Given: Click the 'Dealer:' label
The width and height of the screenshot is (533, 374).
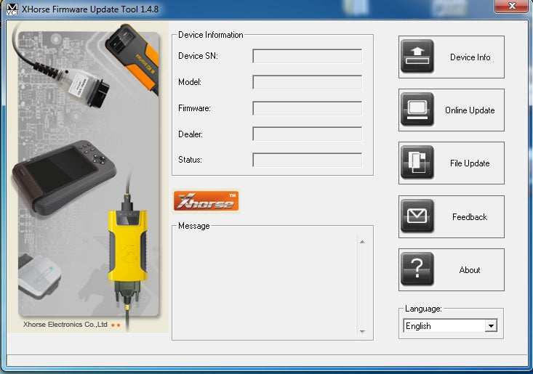Looking at the screenshot, I should pos(191,134).
